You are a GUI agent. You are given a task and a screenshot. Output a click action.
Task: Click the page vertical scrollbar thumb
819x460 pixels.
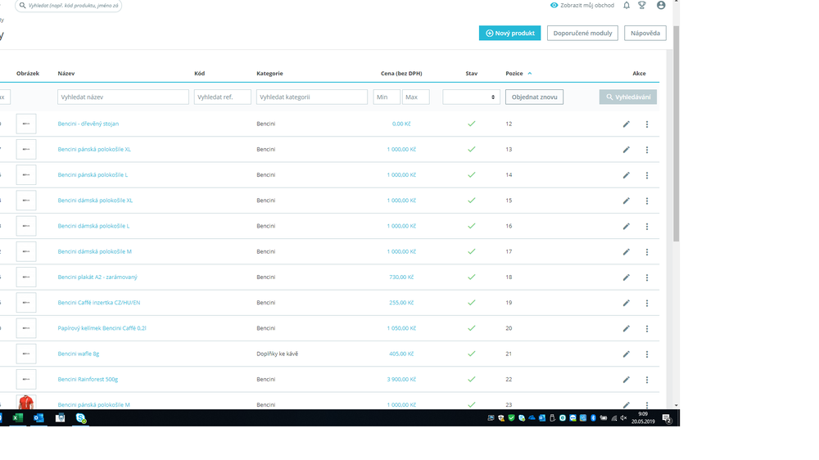coord(676,133)
